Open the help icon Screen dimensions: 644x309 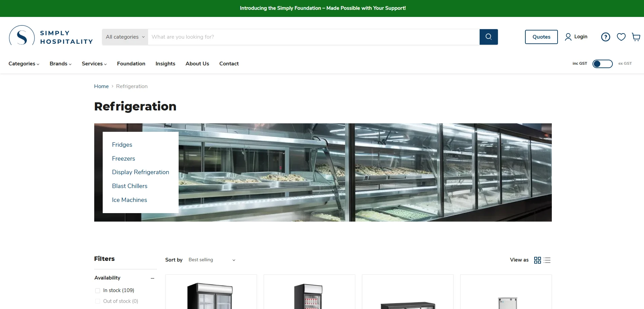point(605,37)
